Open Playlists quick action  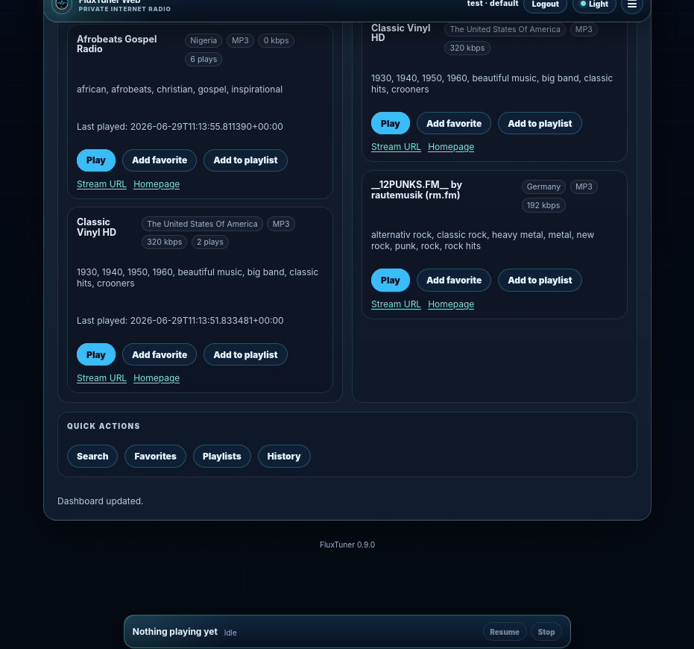pyautogui.click(x=221, y=457)
